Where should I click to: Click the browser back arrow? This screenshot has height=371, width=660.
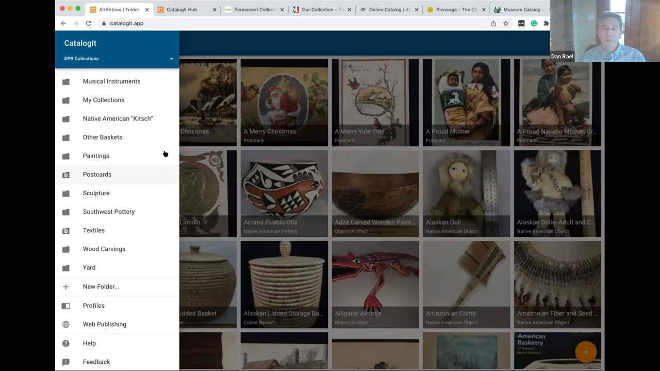(x=63, y=23)
